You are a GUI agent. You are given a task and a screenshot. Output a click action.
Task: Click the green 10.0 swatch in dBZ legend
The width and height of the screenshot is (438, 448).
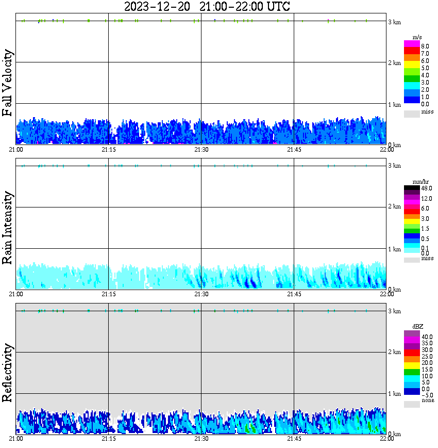(412, 372)
